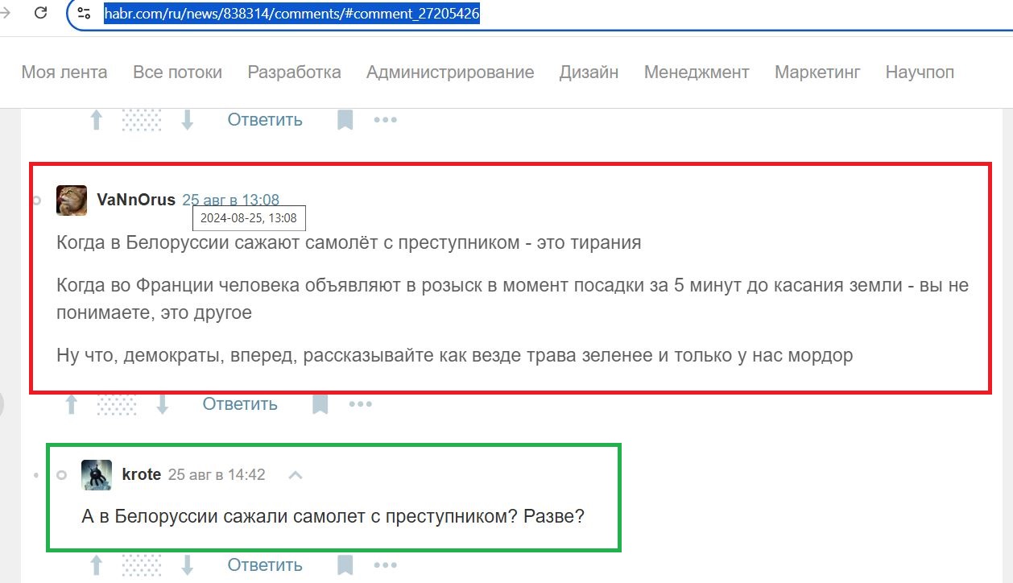The height and width of the screenshot is (583, 1013).
Task: Upvote the comment above VaNnOrus
Action: pos(97,120)
